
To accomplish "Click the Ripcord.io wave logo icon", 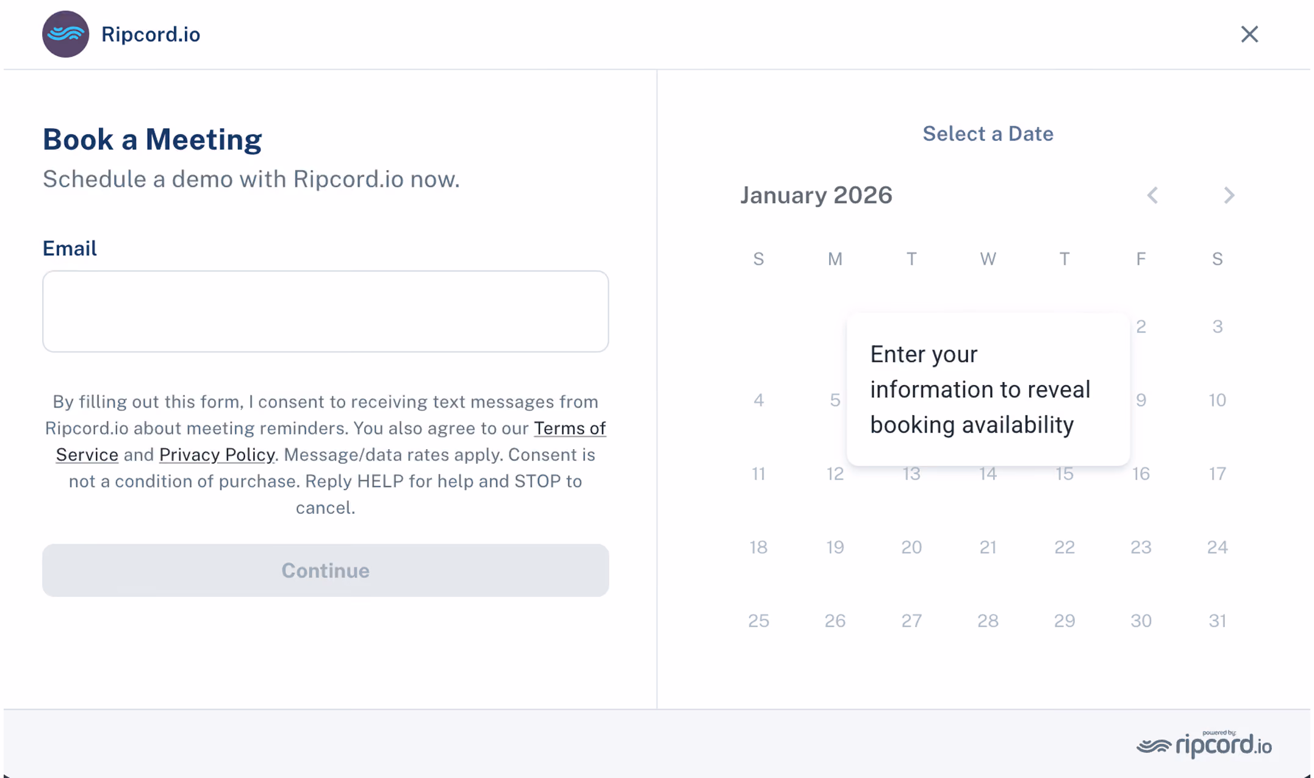I will [x=65, y=34].
